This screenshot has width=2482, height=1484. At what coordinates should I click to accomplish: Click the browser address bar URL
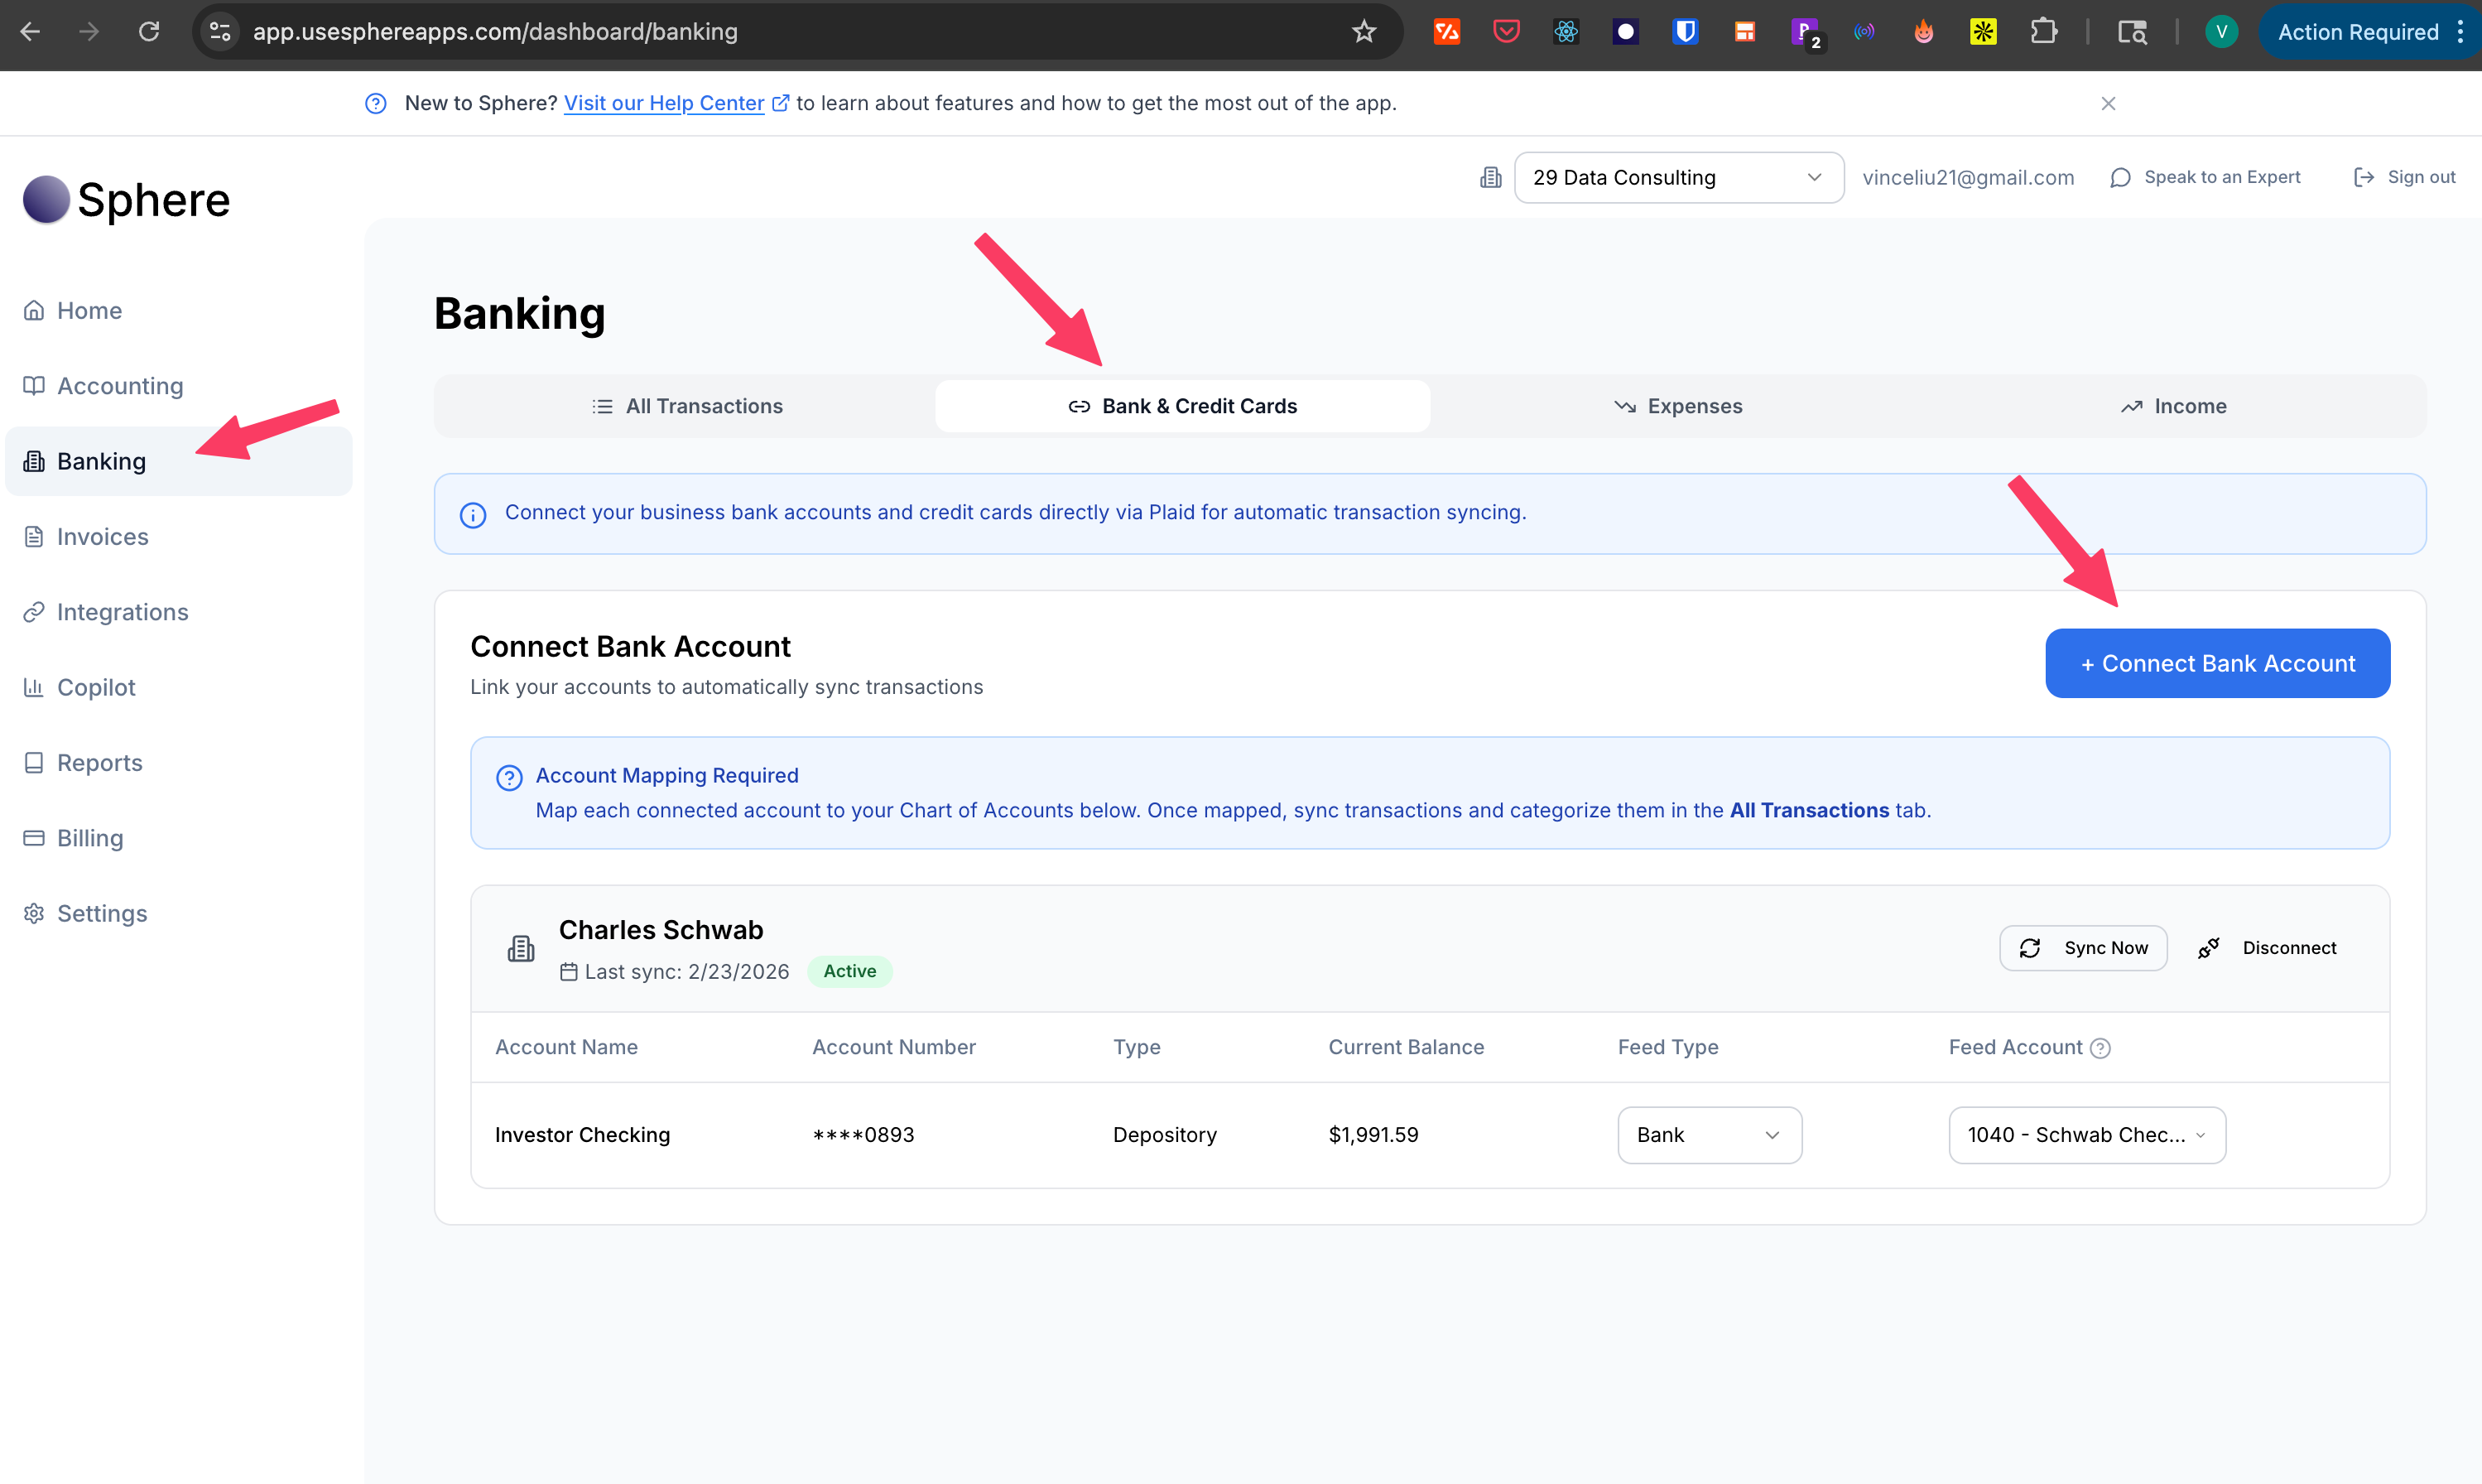tap(495, 32)
